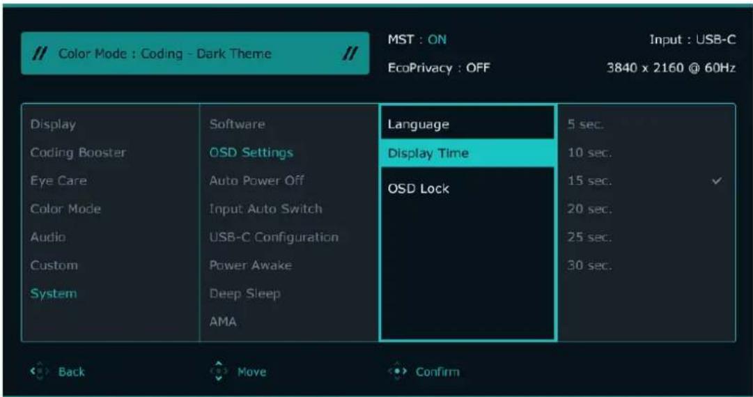
Task: Click the Move joystick icon
Action: pyautogui.click(x=218, y=371)
